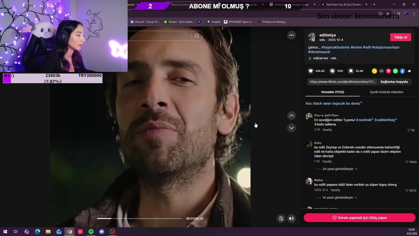419x236 pixels.
Task: Switch to the İçerik üreticisi videoları tab
Action: point(387,92)
